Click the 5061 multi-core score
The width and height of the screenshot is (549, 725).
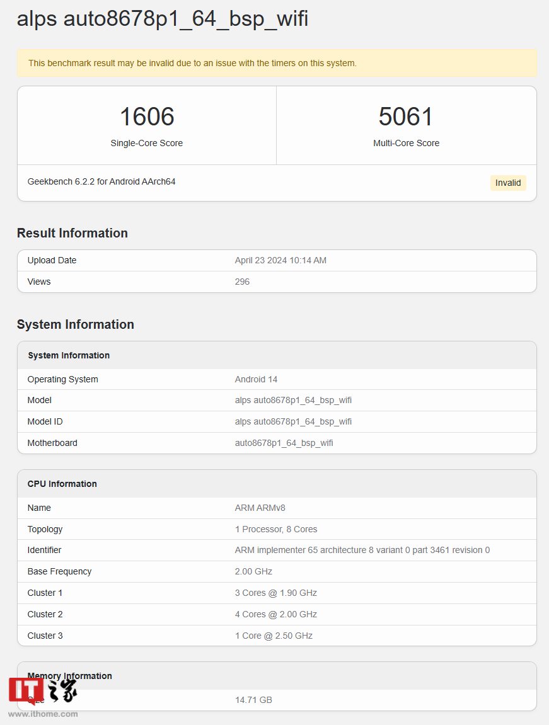click(x=406, y=117)
